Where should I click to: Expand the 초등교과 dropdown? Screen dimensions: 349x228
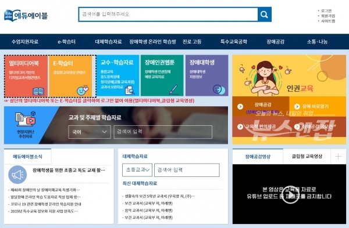click(137, 170)
